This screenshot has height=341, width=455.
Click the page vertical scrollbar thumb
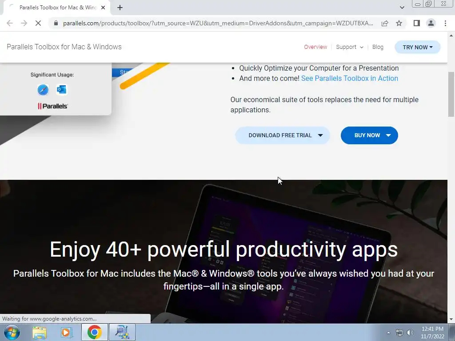pyautogui.click(x=451, y=94)
